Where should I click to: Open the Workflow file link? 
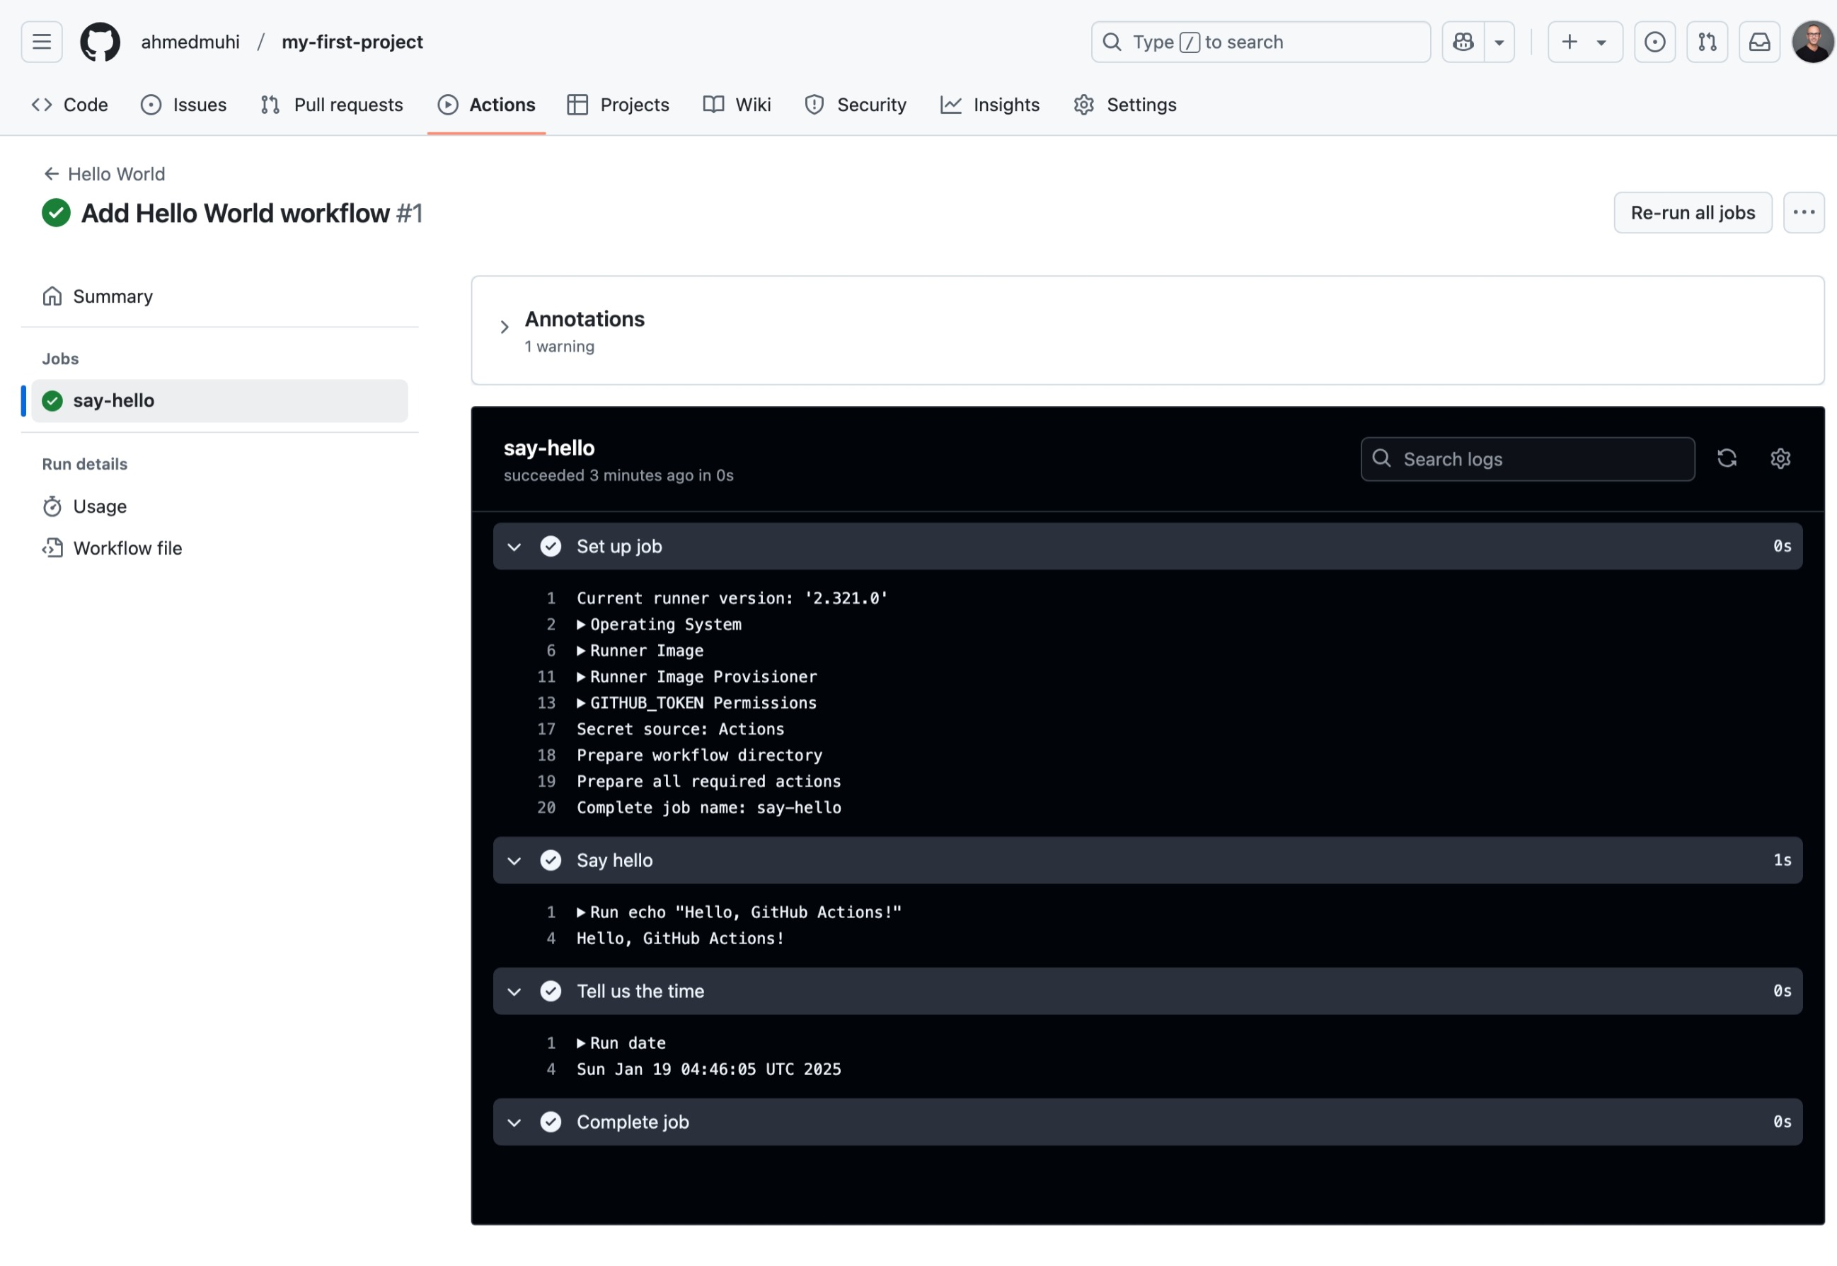(220, 548)
